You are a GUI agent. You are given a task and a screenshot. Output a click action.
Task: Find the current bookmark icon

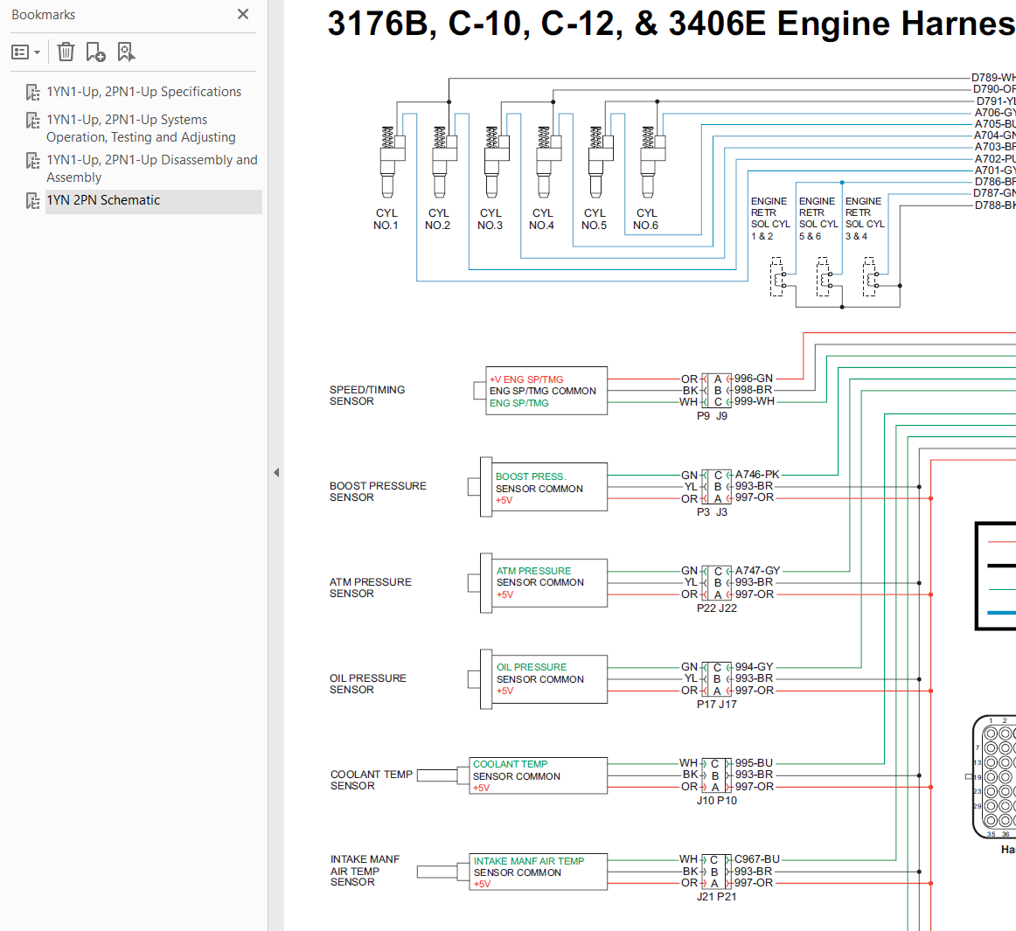(x=126, y=52)
